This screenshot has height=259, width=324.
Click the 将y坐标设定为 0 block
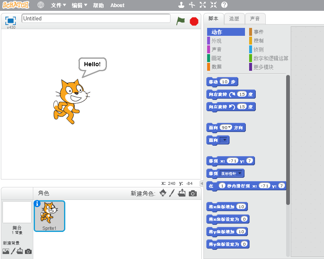click(x=228, y=244)
